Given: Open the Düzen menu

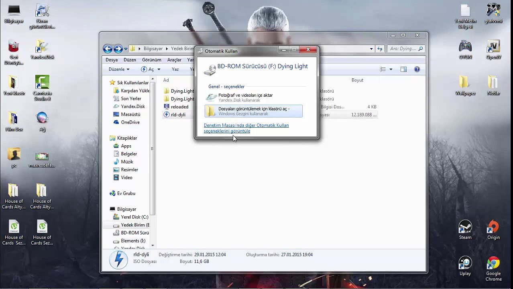Looking at the screenshot, I should [130, 60].
